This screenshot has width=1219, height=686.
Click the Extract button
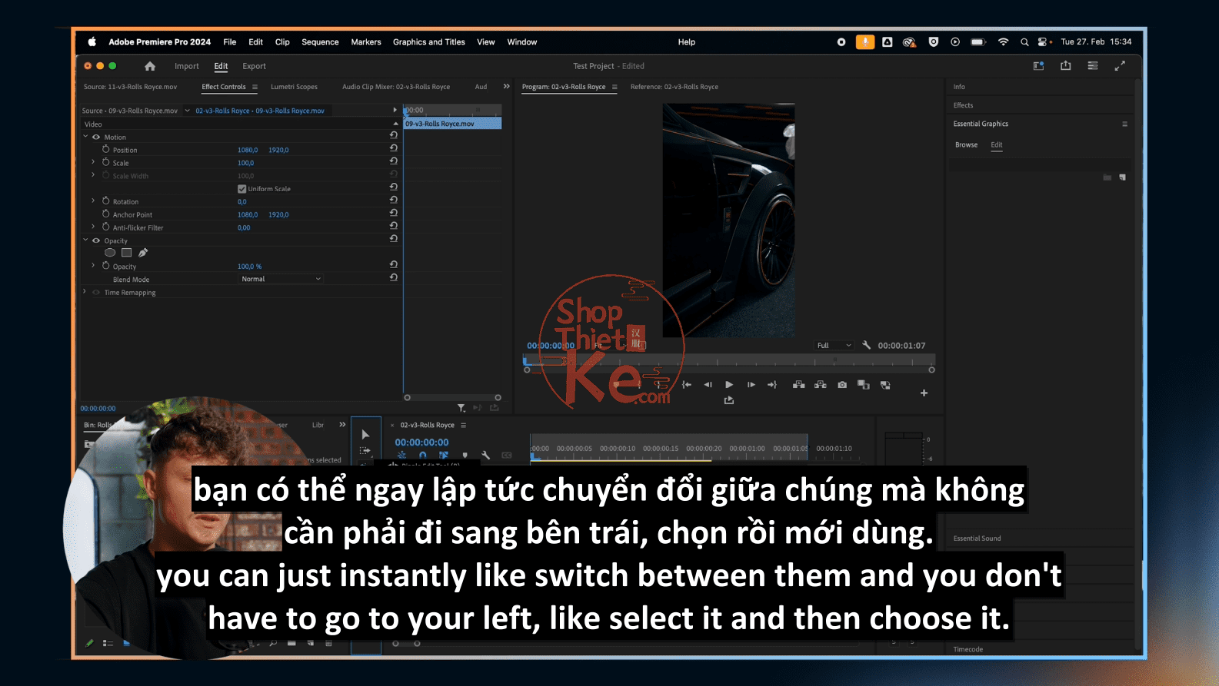[821, 385]
